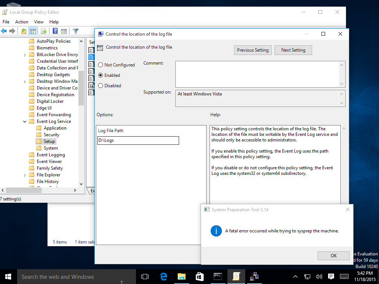Select the Security tree item
This screenshot has width=379, height=284.
pyautogui.click(x=52, y=135)
